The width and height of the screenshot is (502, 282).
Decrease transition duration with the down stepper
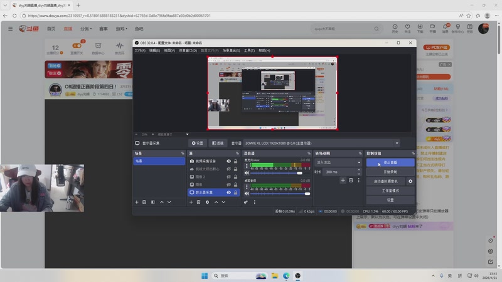[x=359, y=174]
